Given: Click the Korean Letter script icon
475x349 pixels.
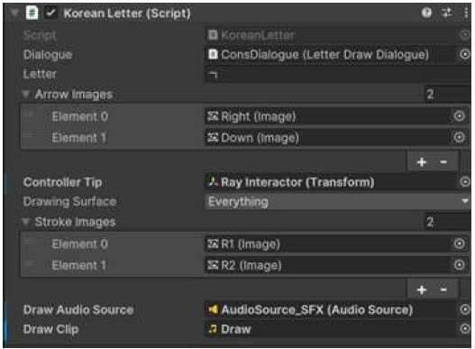Looking at the screenshot, I should coord(32,13).
